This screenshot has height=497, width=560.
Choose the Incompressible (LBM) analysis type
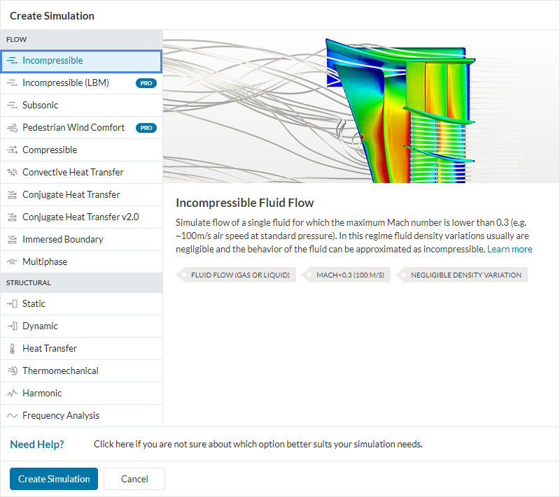(x=12, y=82)
